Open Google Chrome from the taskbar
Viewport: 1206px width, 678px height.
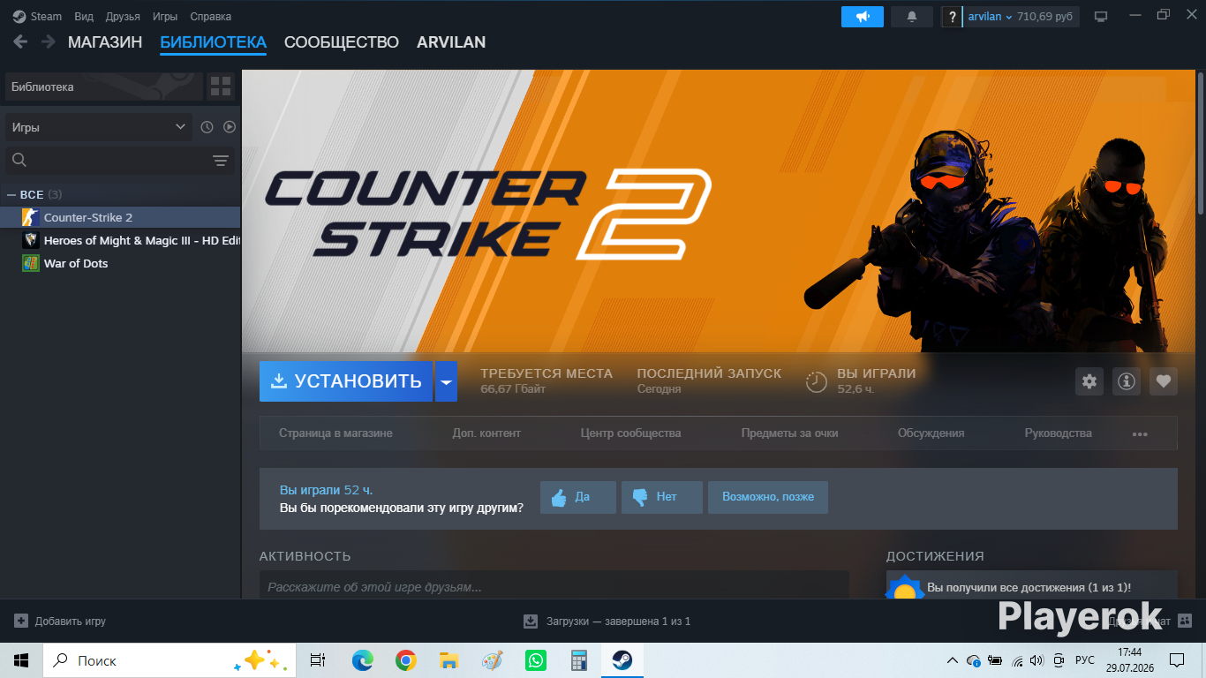point(406,660)
